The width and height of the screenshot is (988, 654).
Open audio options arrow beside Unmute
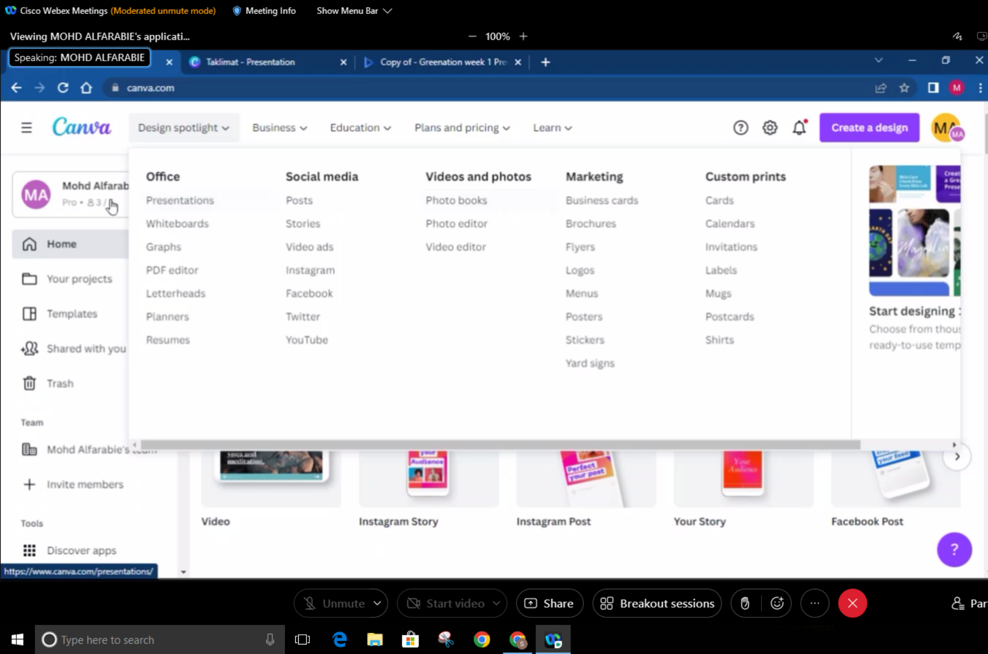click(377, 603)
